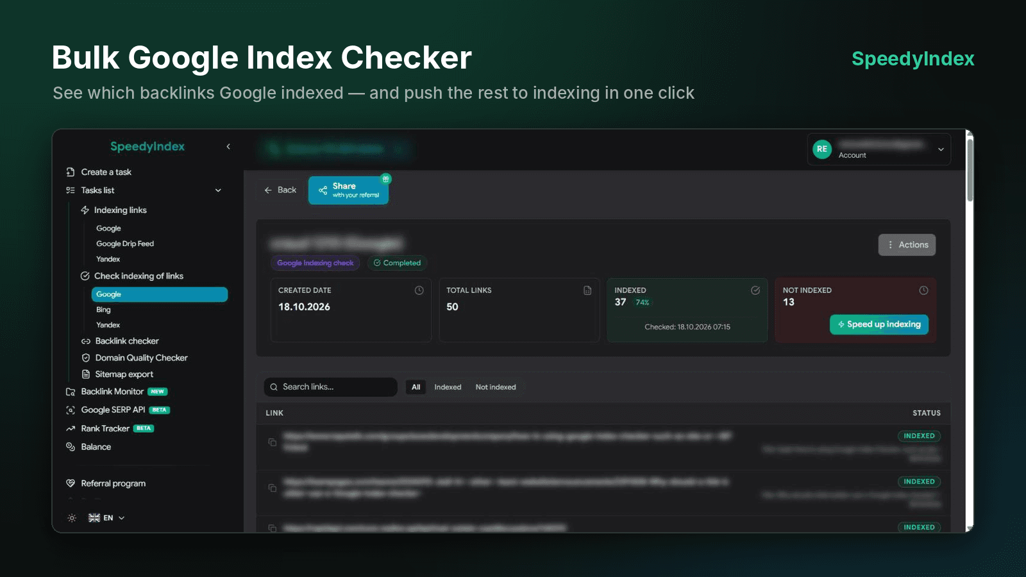Viewport: 1026px width, 577px height.
Task: Collapse the Tasks list section
Action: pos(218,190)
